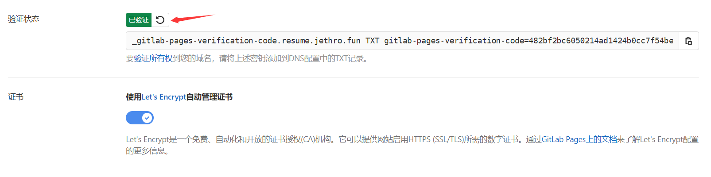Viewport: 711px width, 177px height.
Task: Retry verification with the circular arrow icon
Action: click(160, 20)
